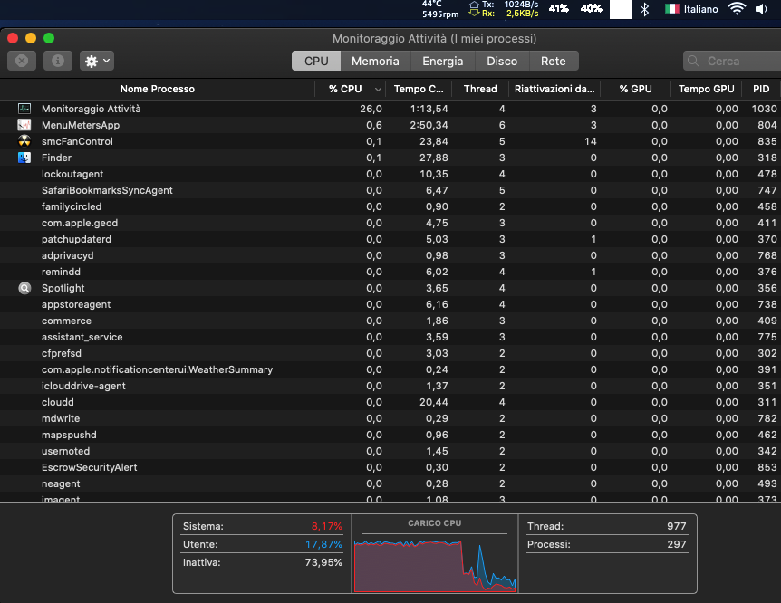Screen dimensions: 781x603
Task: Select the mdwrite process row
Action: click(390, 418)
